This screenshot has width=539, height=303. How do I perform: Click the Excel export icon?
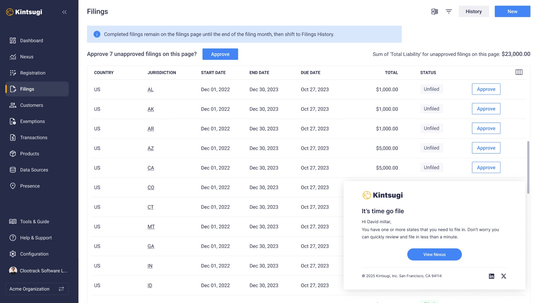(x=435, y=11)
